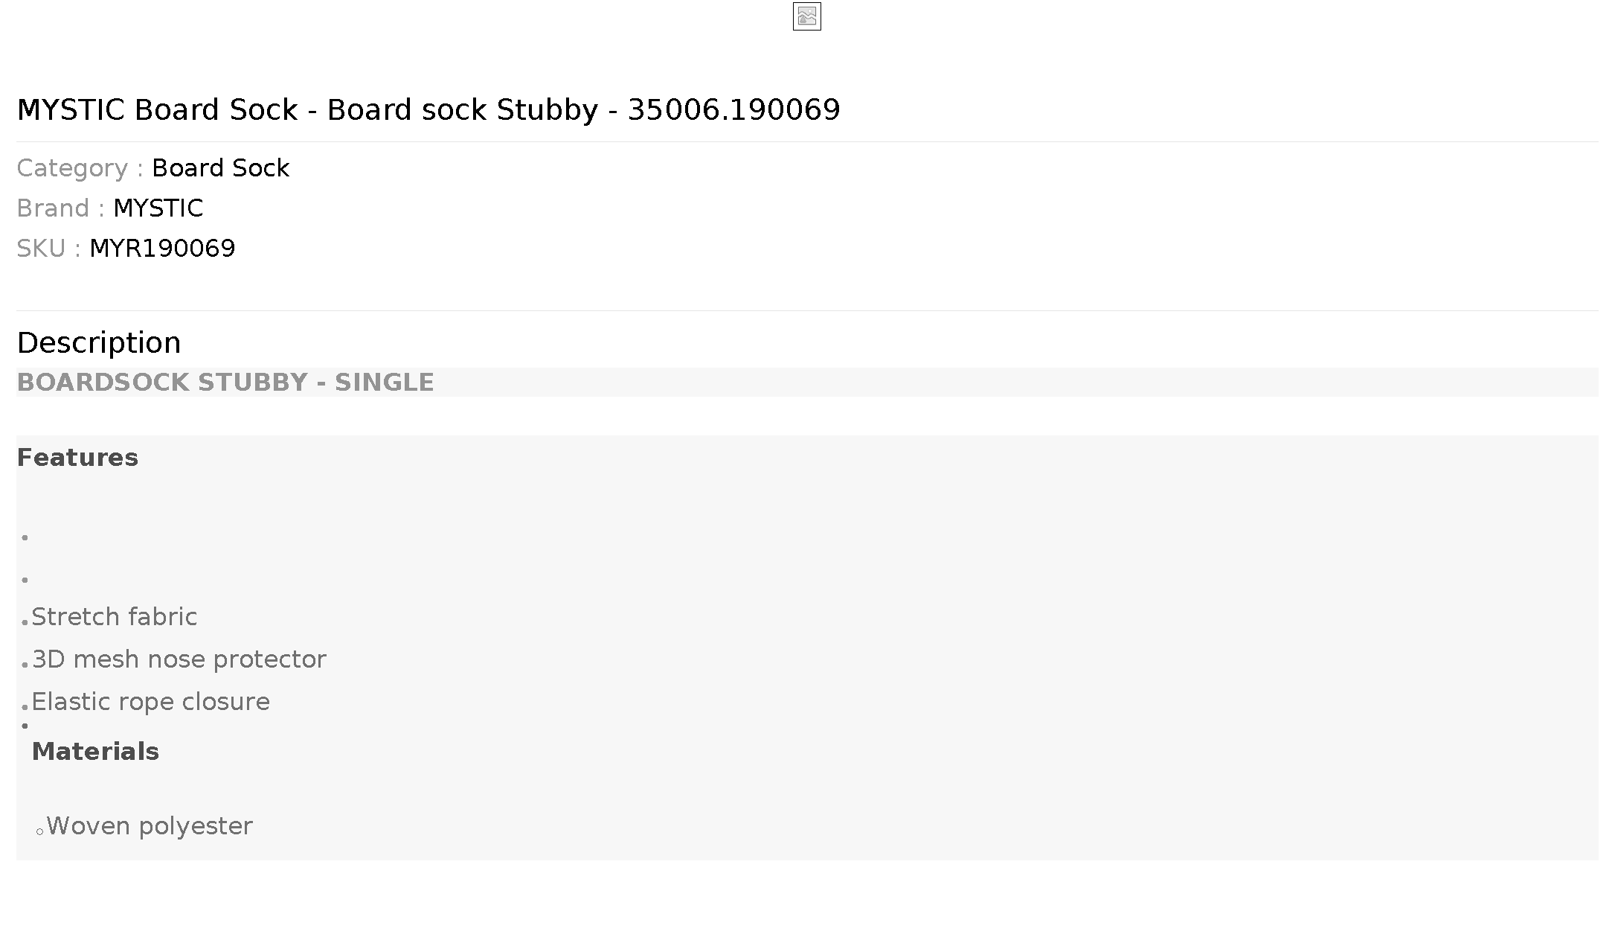
Task: Click the Materials subheading
Action: pos(95,752)
